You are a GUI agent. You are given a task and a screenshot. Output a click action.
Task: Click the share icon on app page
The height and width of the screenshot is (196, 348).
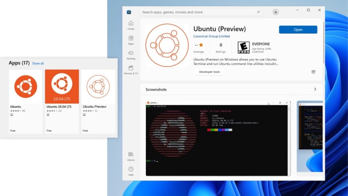pyautogui.click(x=313, y=72)
